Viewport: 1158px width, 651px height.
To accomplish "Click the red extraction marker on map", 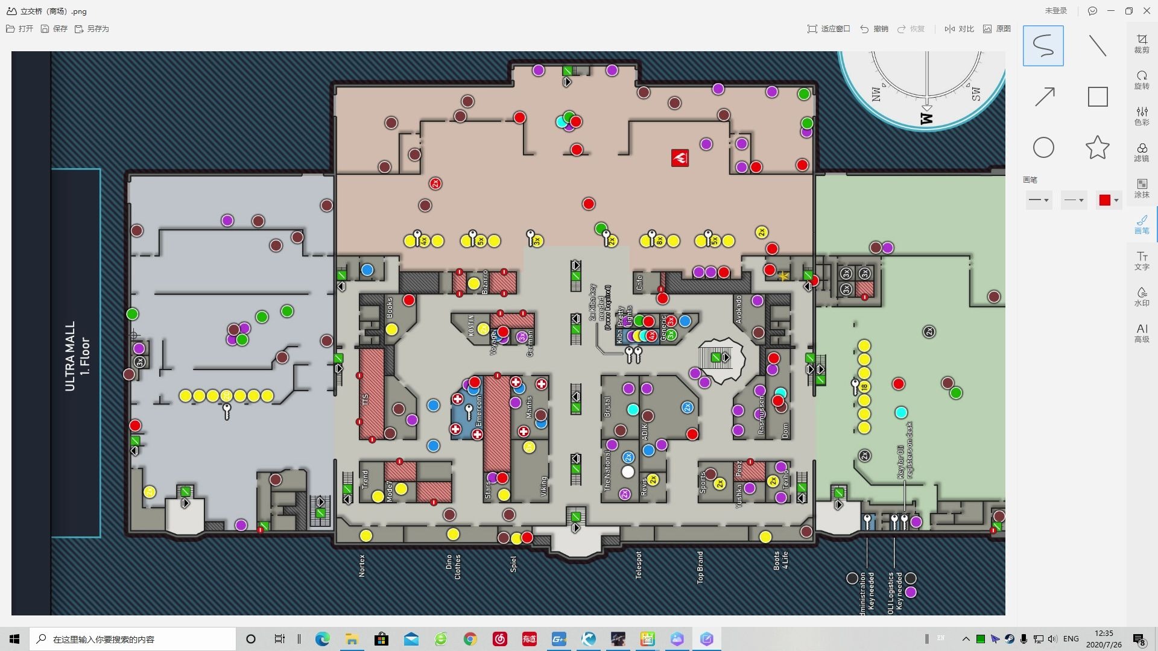I will [x=680, y=158].
